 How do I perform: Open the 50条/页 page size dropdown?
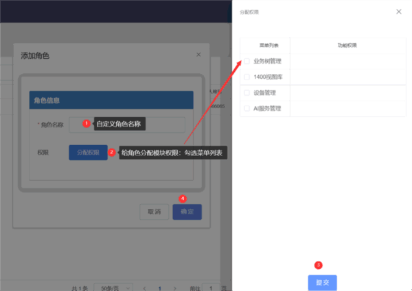coord(111,289)
